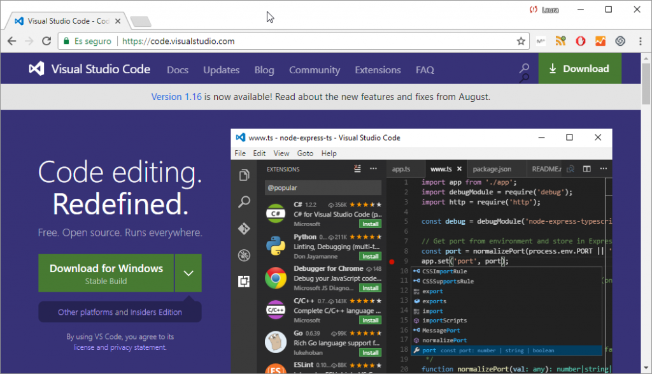The height and width of the screenshot is (374, 652).
Task: Open the Updates navigation link
Action: [221, 70]
